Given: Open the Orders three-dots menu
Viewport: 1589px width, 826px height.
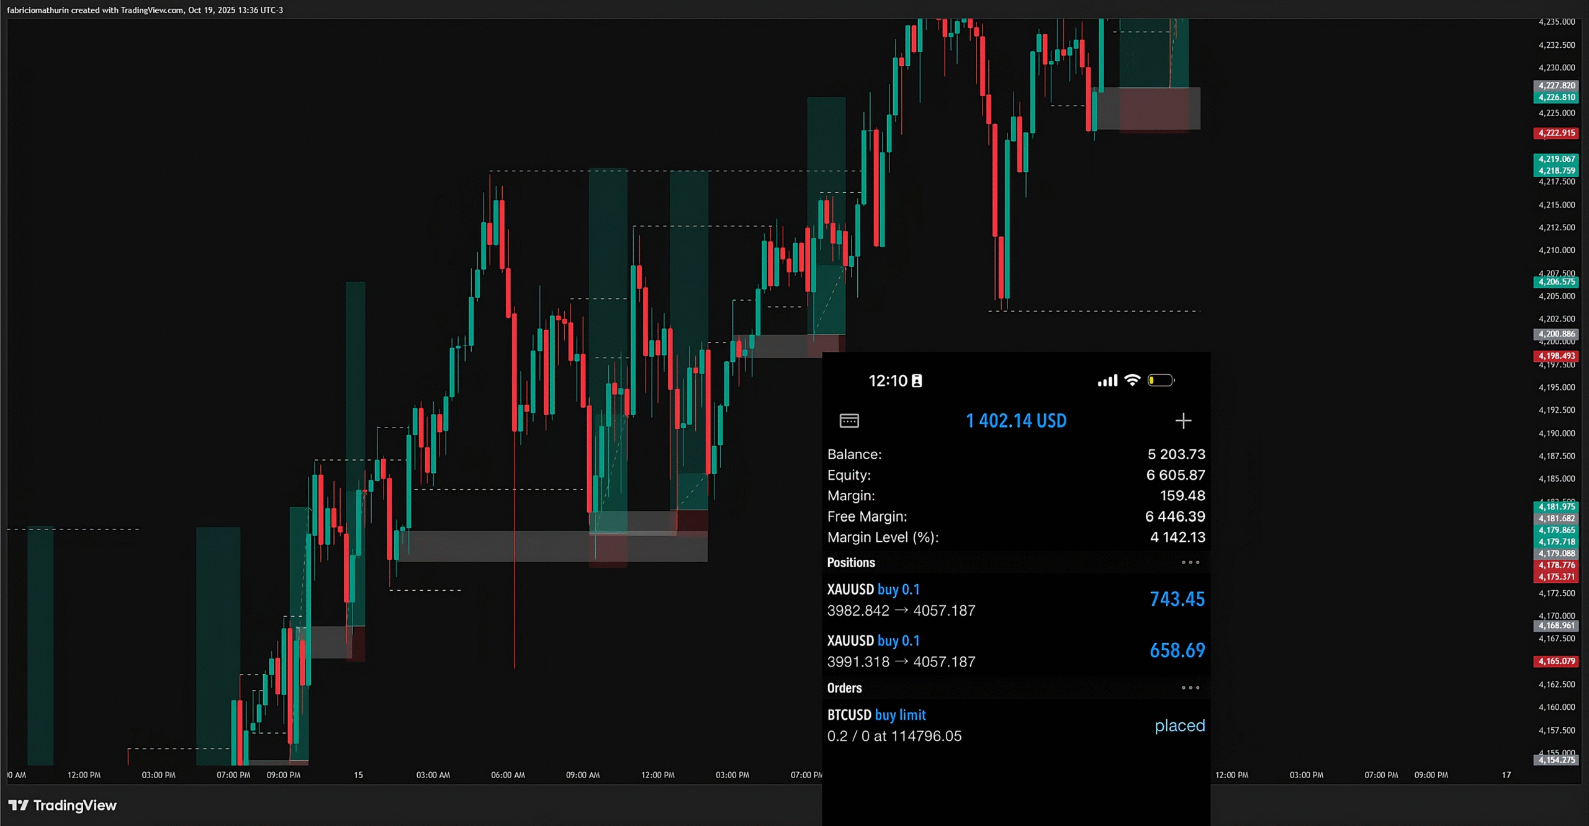Looking at the screenshot, I should click(1190, 688).
